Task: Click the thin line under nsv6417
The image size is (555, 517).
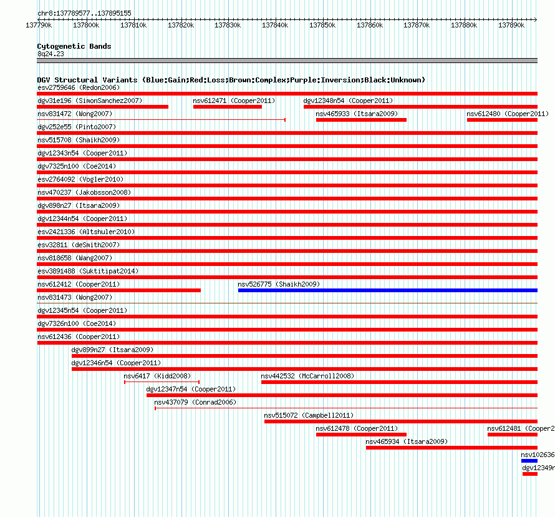Action: point(162,382)
